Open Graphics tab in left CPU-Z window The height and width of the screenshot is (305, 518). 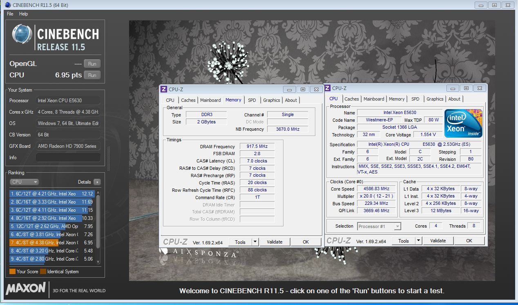pos(272,100)
